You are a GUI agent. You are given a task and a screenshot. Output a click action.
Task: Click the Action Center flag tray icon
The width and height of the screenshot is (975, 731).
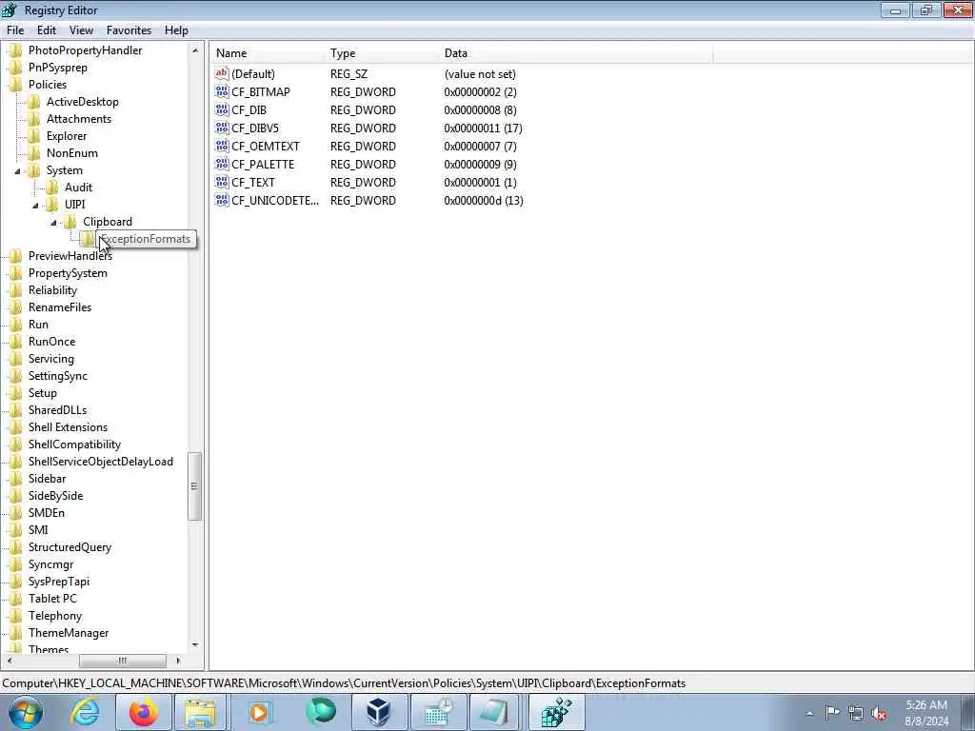[832, 713]
